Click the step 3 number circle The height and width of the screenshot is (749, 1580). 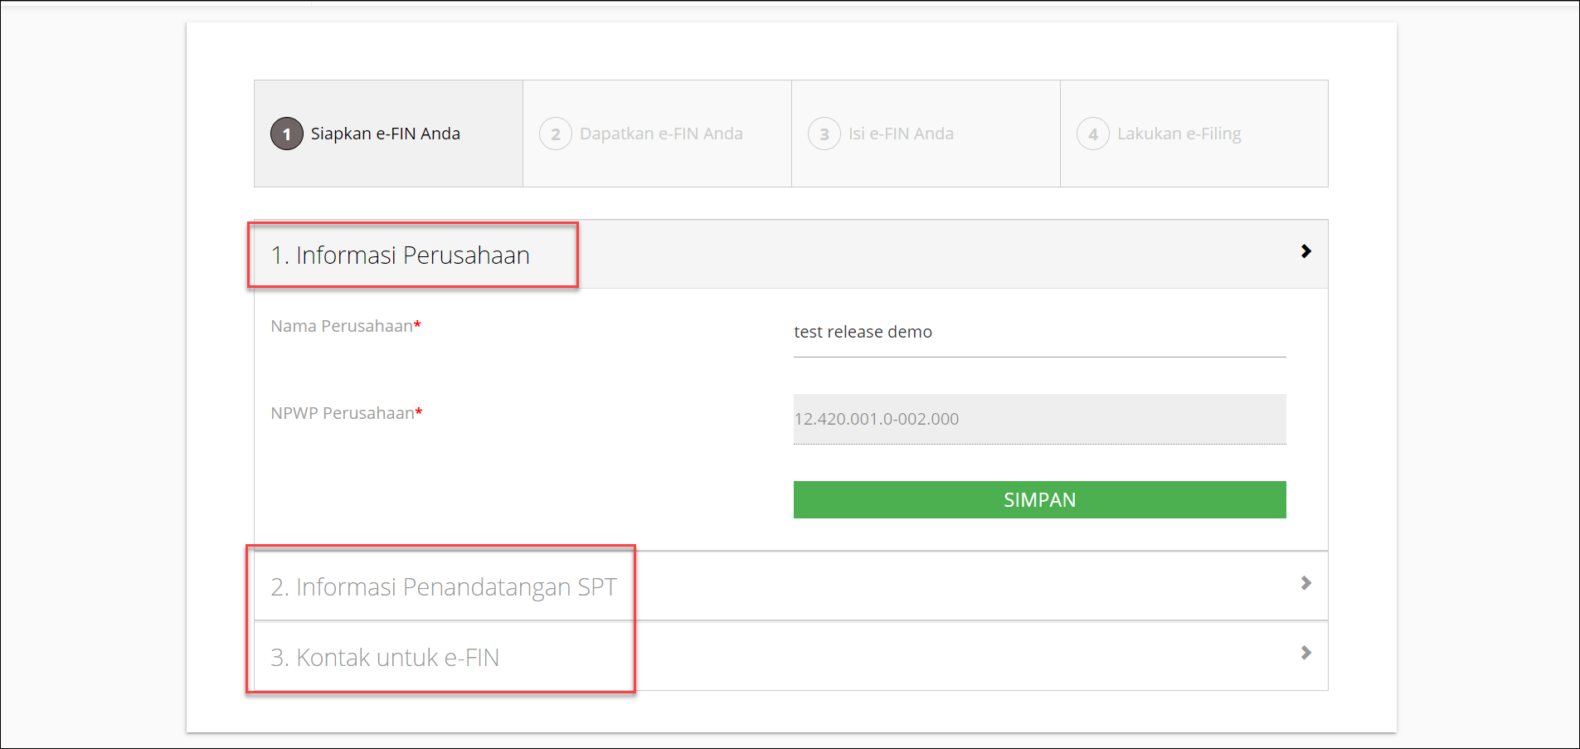[824, 134]
